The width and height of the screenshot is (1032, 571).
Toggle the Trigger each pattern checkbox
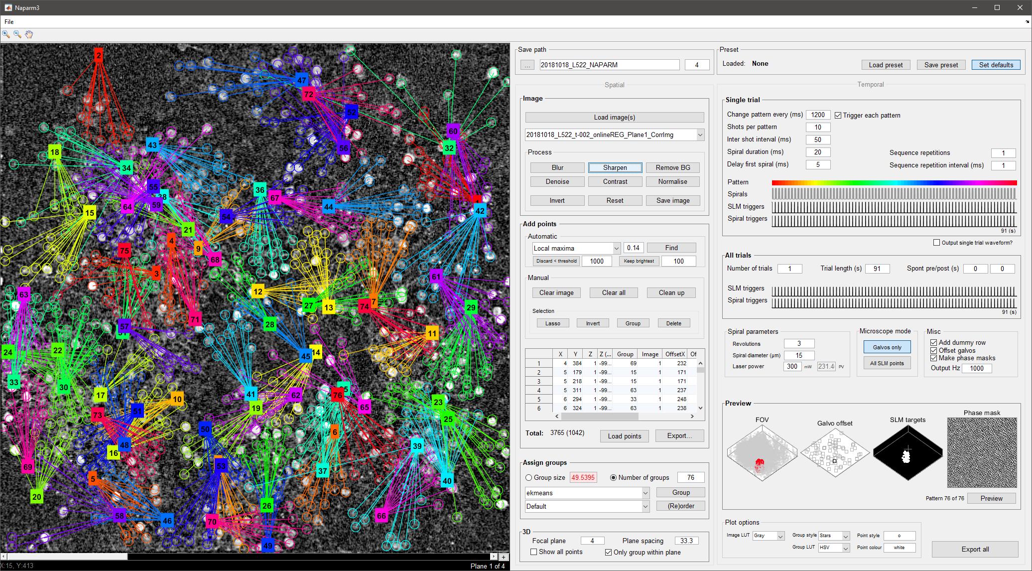(838, 116)
